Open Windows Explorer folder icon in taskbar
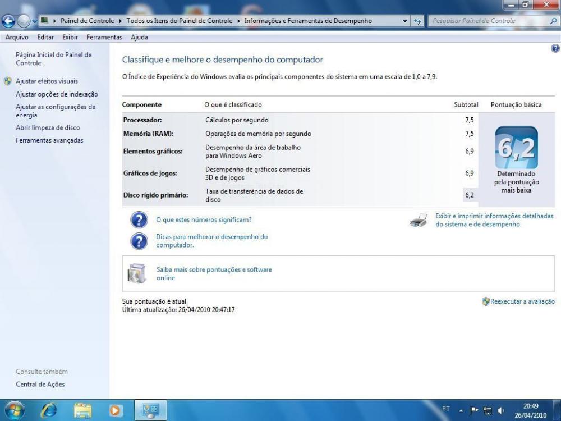 coord(82,410)
